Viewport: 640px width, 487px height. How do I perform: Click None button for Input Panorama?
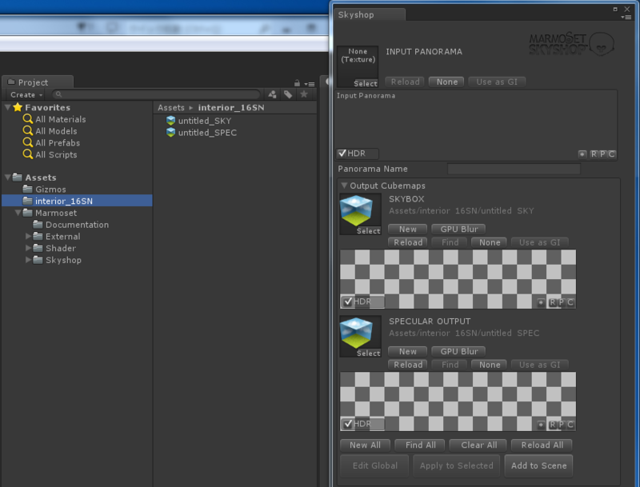coord(446,82)
